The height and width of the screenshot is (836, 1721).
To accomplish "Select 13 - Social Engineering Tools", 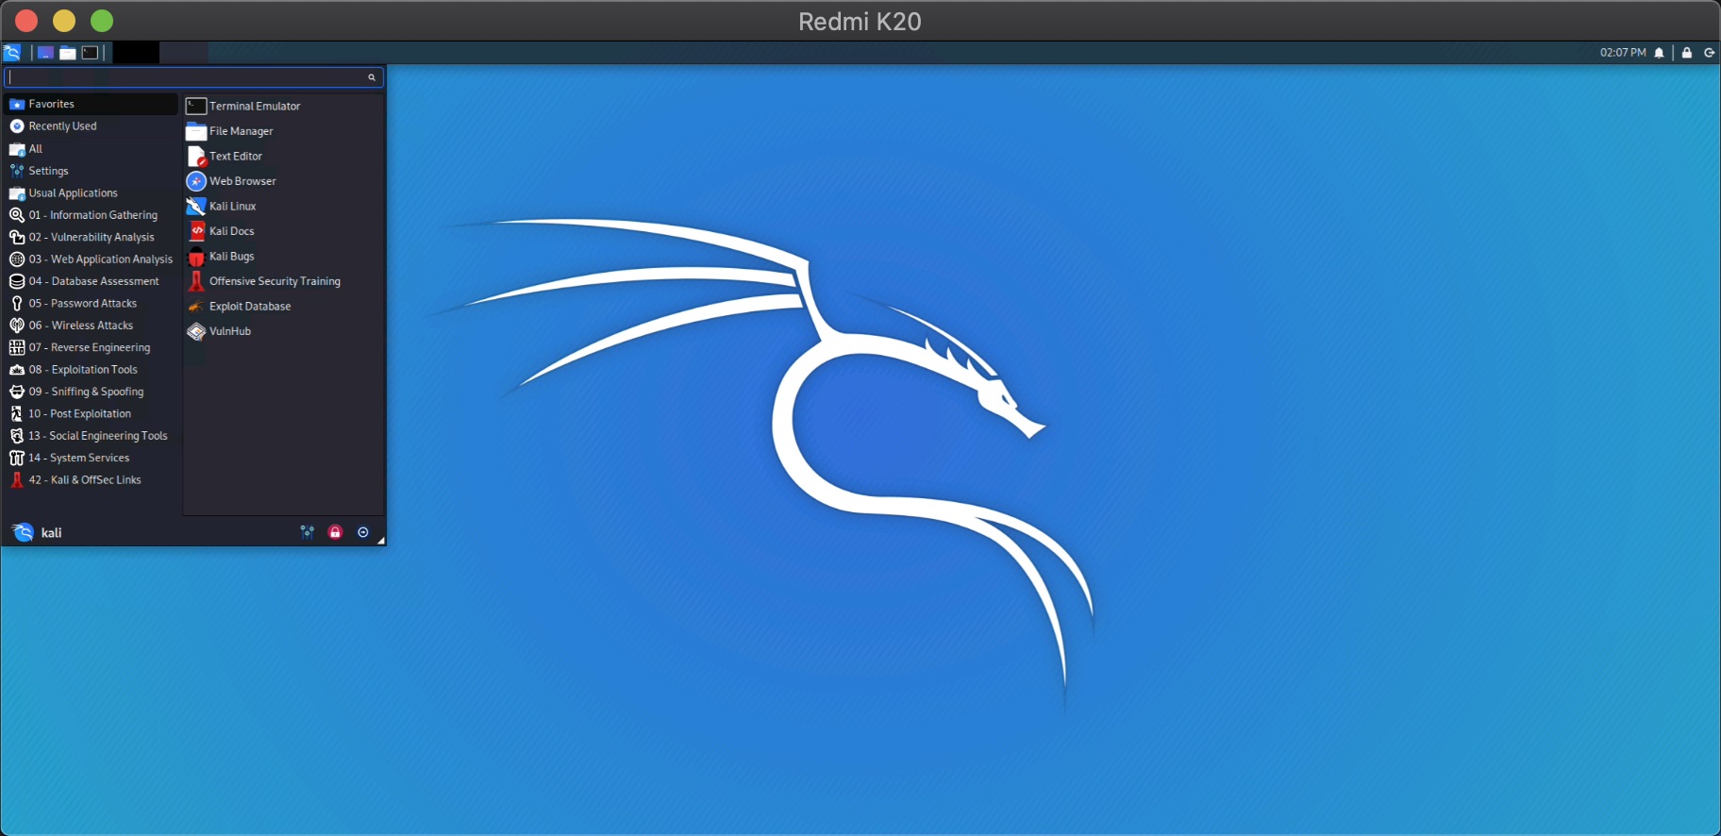I will 92,436.
